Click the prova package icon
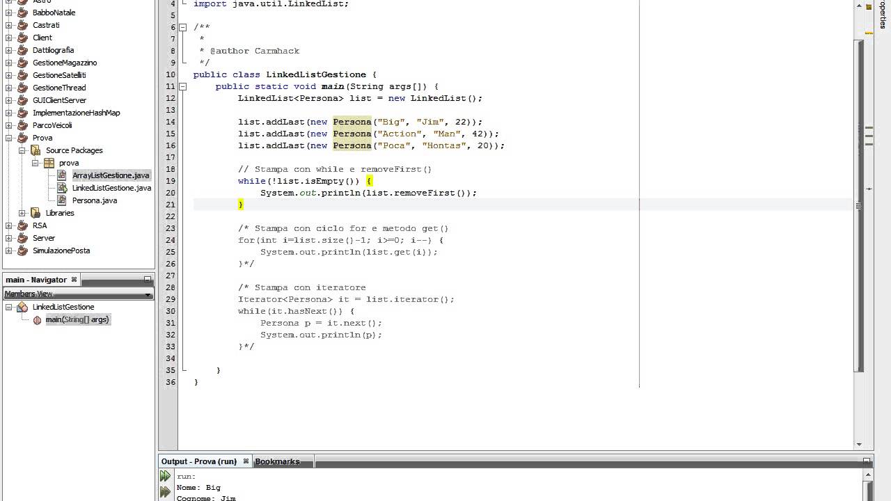 point(49,163)
